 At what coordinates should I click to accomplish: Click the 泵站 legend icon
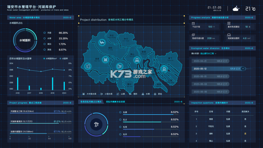coord(155,94)
